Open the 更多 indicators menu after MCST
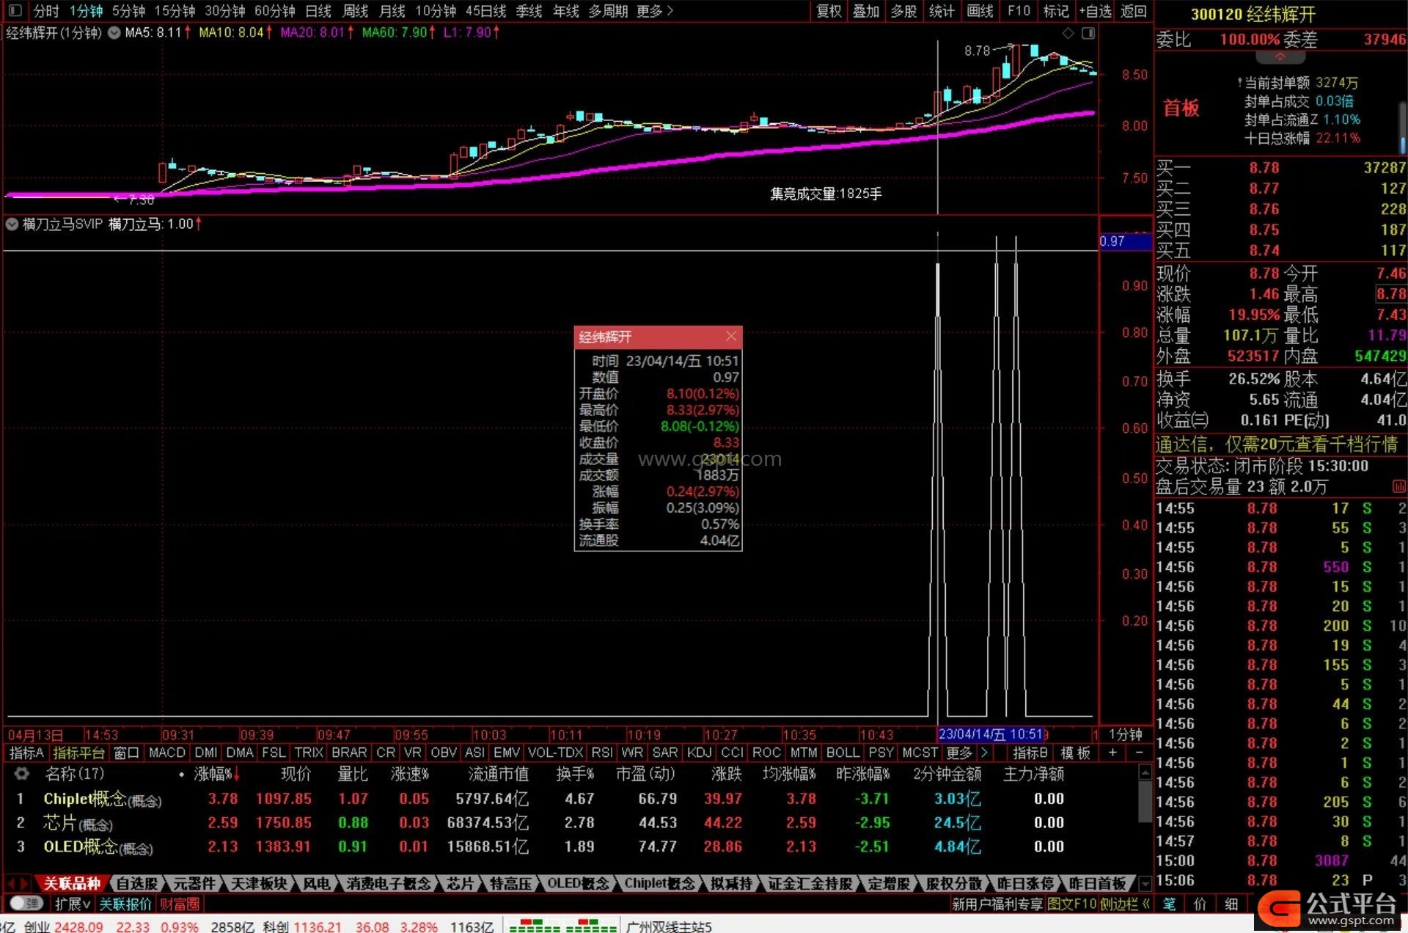The image size is (1408, 933). 958,753
